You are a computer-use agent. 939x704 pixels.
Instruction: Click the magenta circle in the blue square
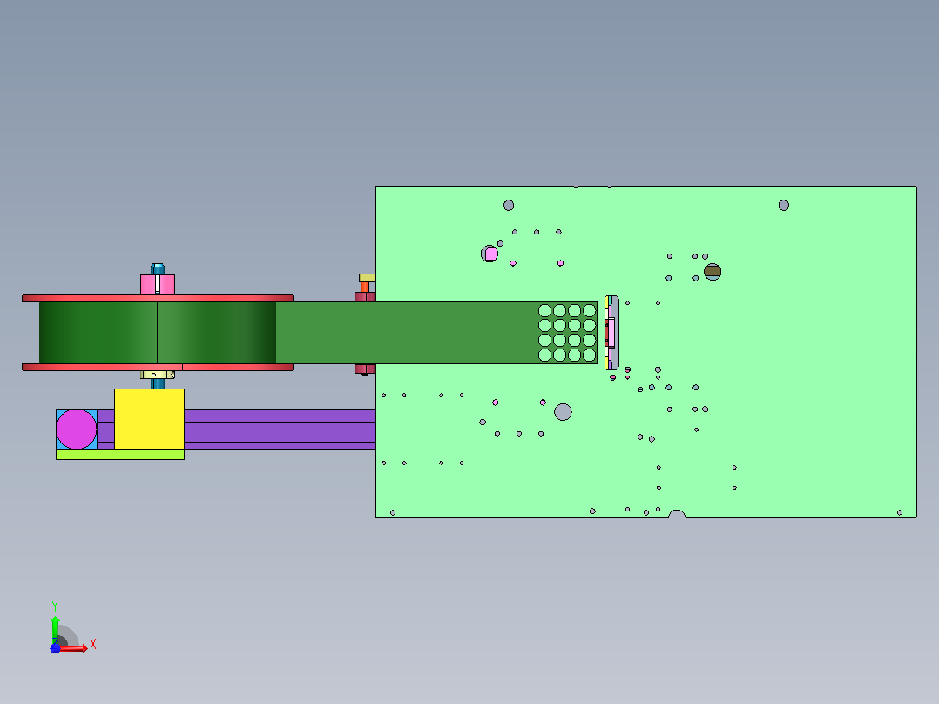point(76,429)
